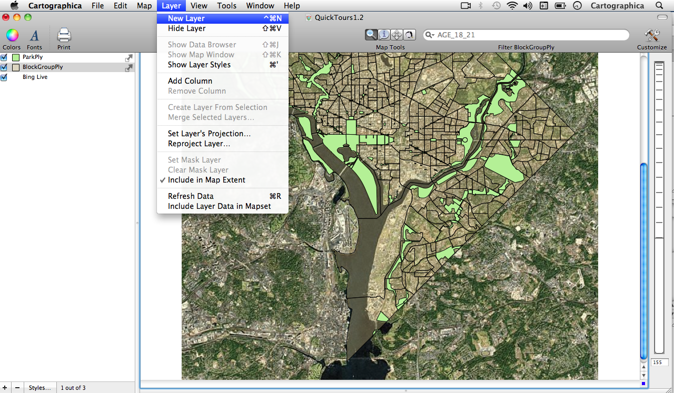The image size is (674, 393).
Task: Click the add layer plus button
Action: (5, 388)
